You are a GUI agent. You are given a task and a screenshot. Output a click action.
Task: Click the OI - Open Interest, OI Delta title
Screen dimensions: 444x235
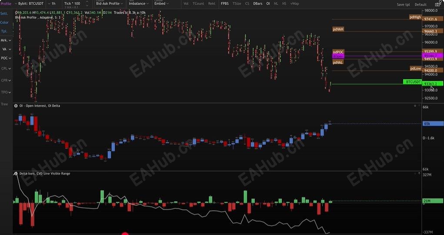click(x=40, y=106)
